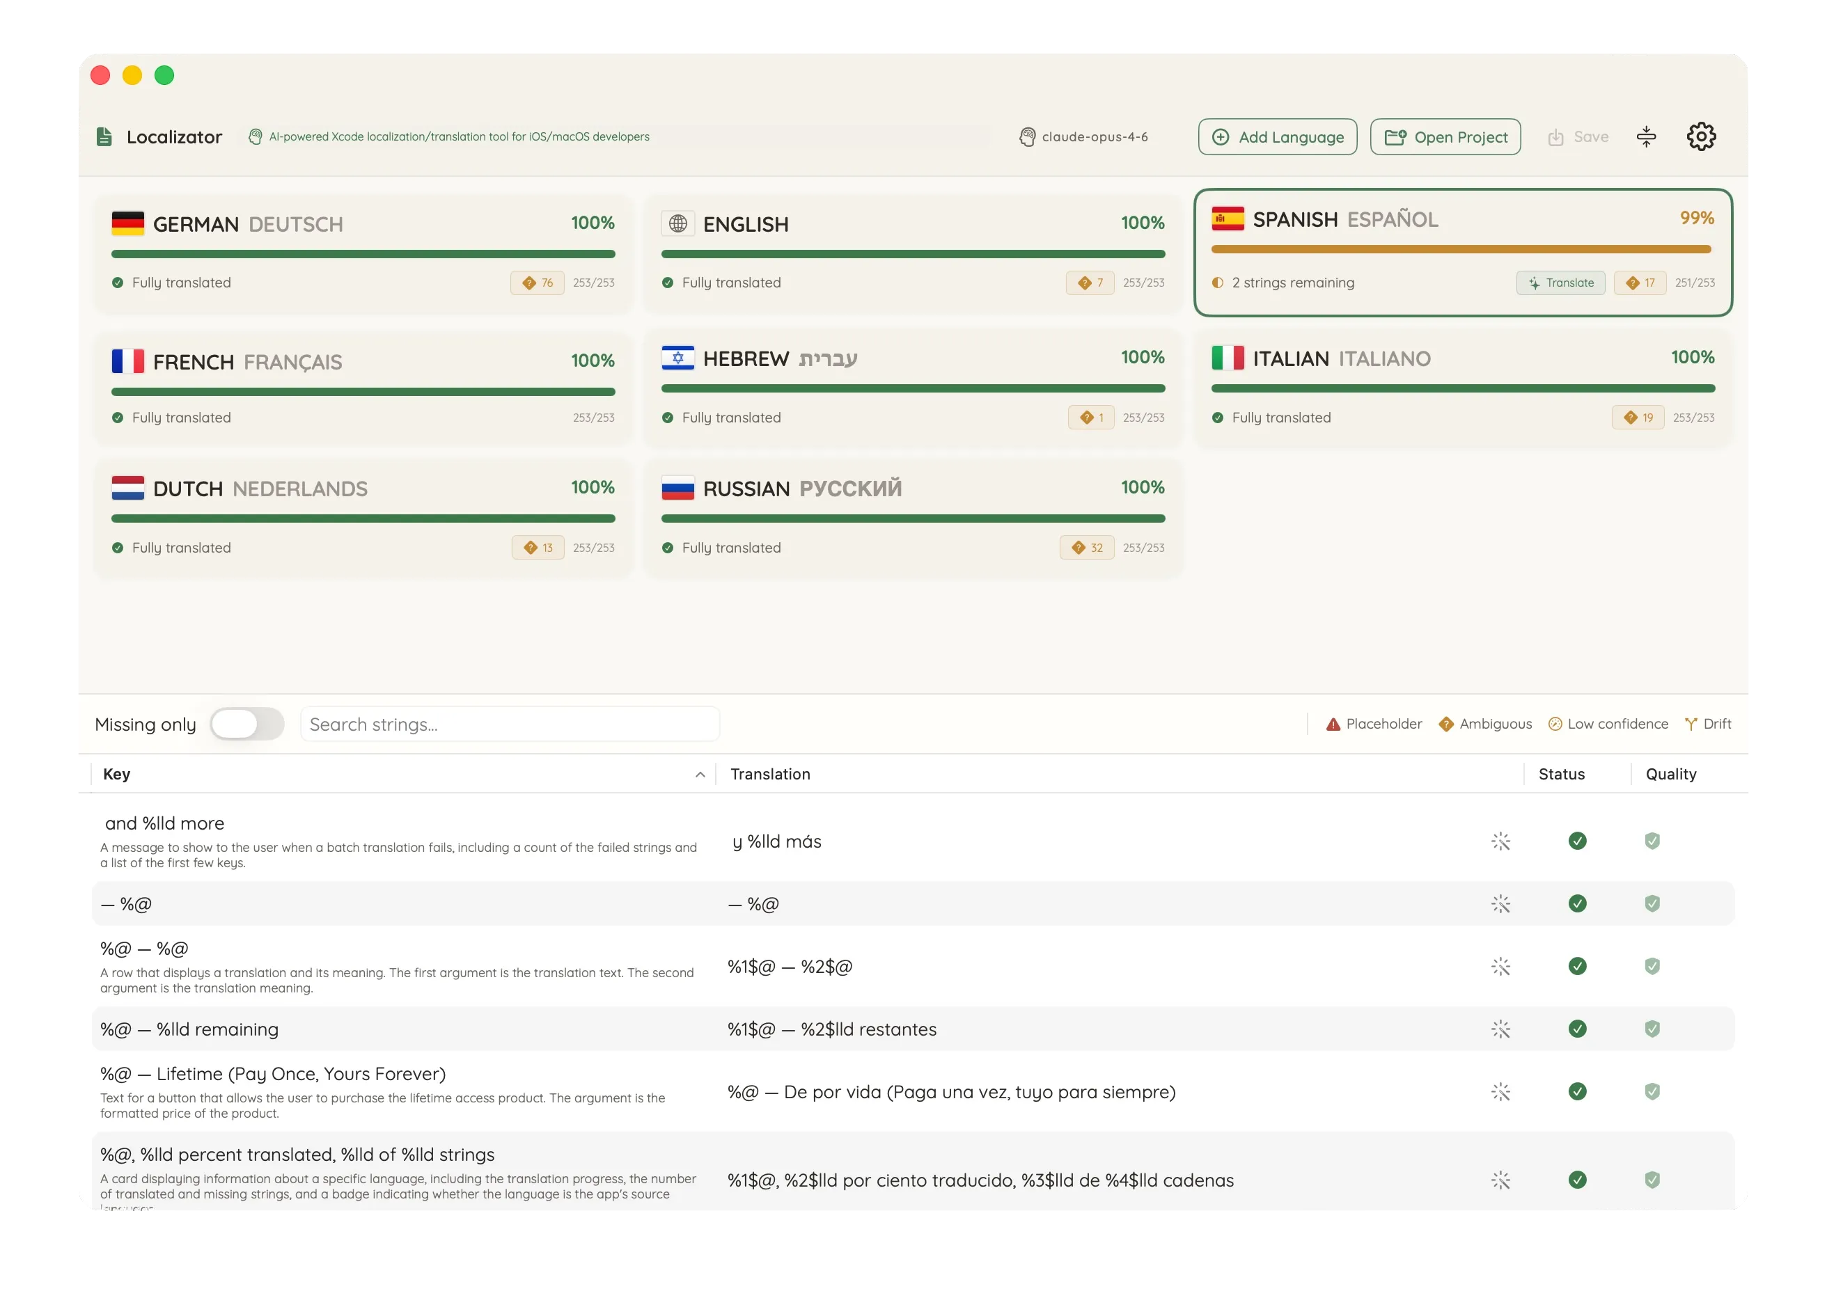Click the quality shield on the 'y %lld más' row
This screenshot has height=1314, width=1827.
tap(1653, 841)
